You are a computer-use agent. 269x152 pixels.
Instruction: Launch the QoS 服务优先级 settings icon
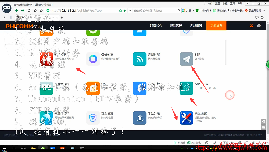93,88
